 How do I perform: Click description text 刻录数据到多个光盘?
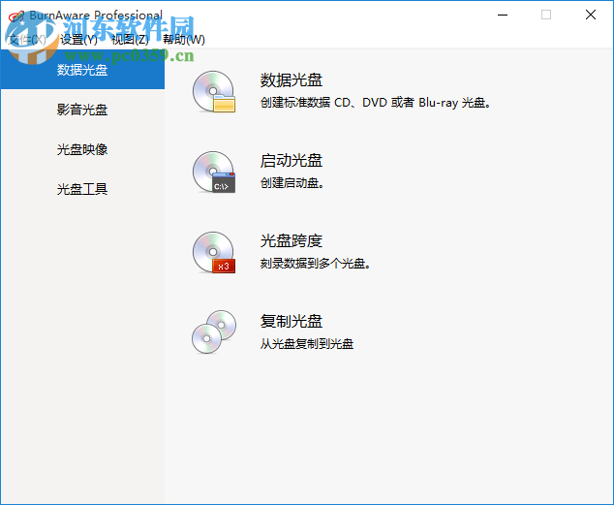tap(315, 264)
